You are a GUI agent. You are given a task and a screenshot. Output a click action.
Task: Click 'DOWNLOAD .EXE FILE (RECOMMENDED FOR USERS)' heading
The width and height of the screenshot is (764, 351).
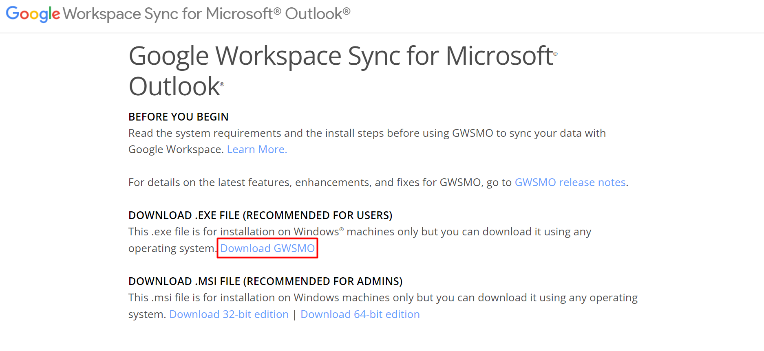[x=261, y=215]
